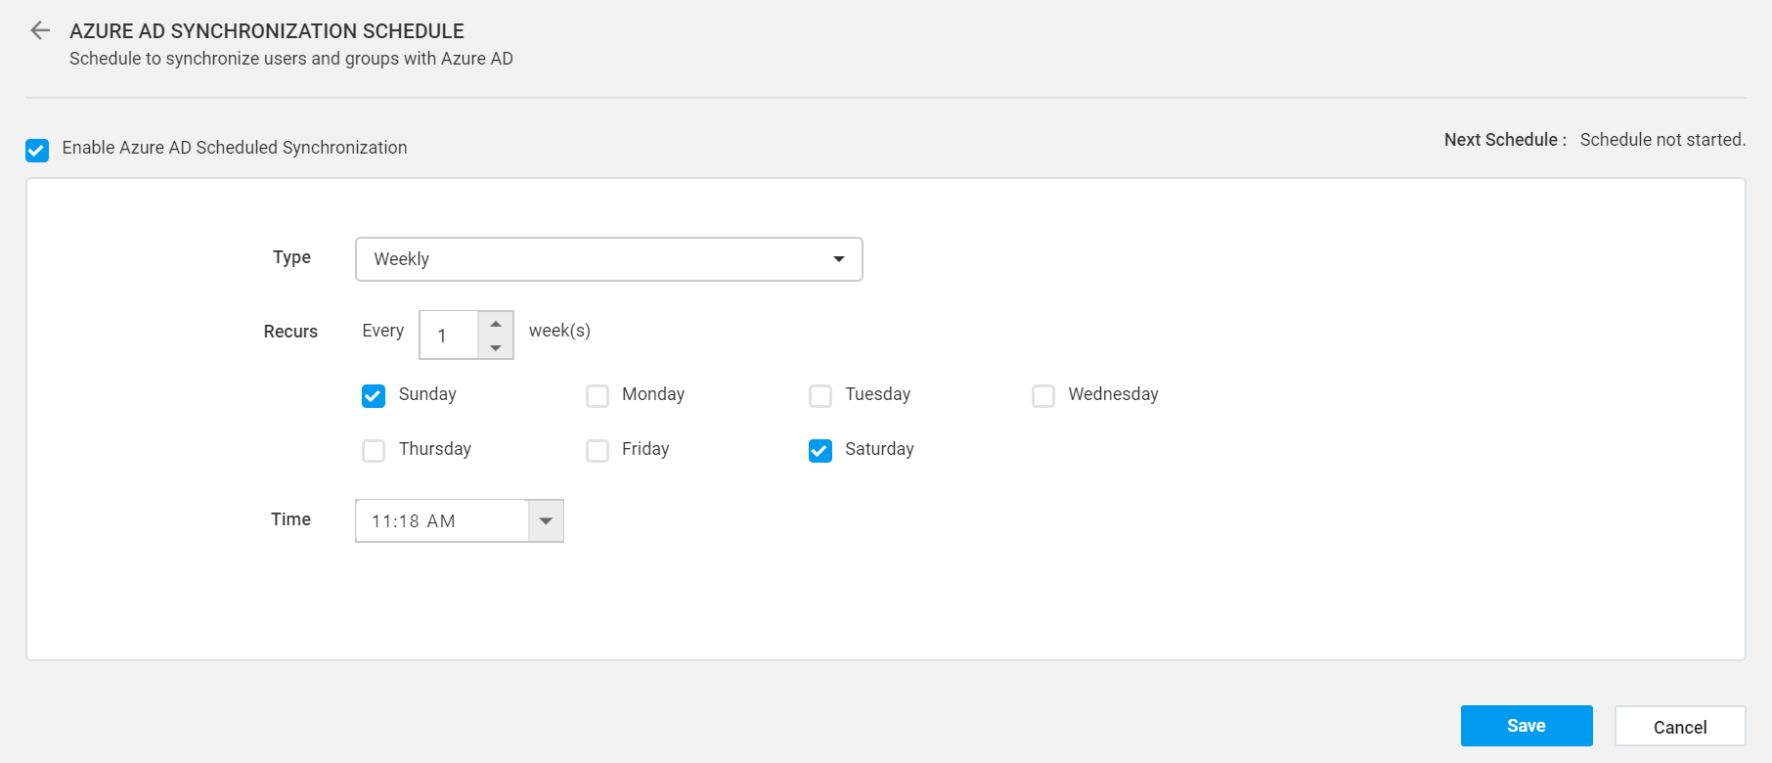Open the time picker dropdown arrow

(x=546, y=520)
